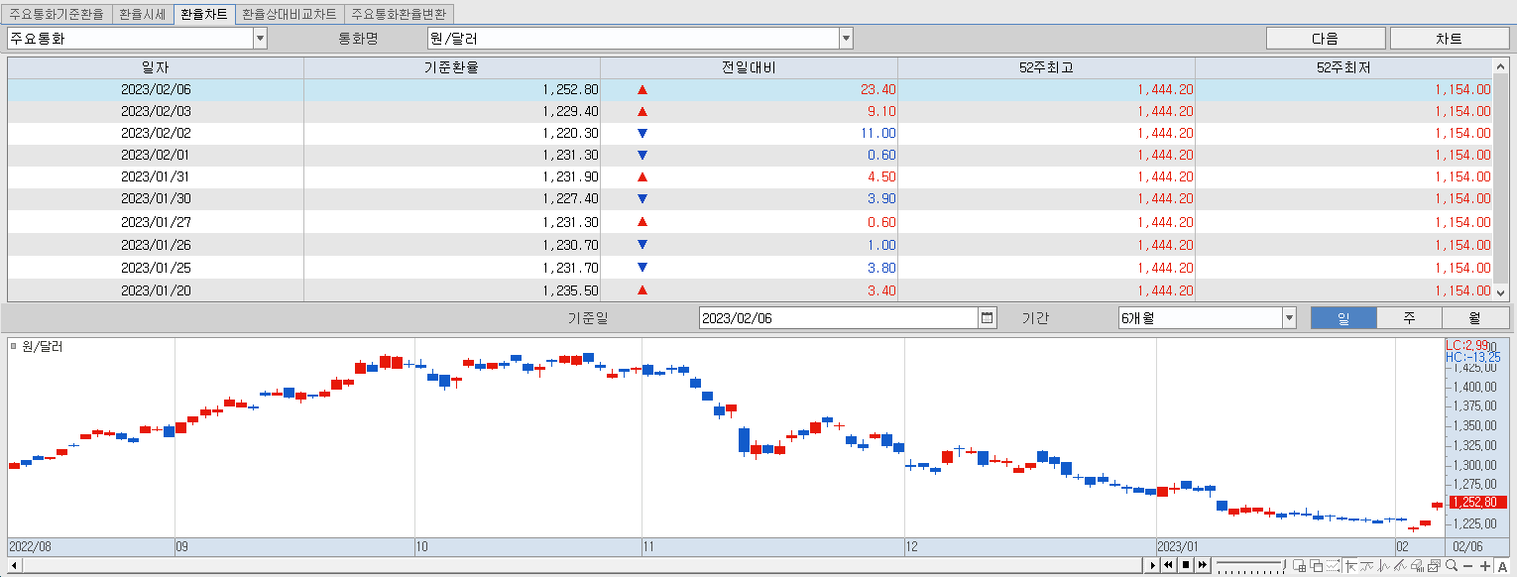The image size is (1517, 577).
Task: Select the 2023/01/20 date cell
Action: pos(156,290)
